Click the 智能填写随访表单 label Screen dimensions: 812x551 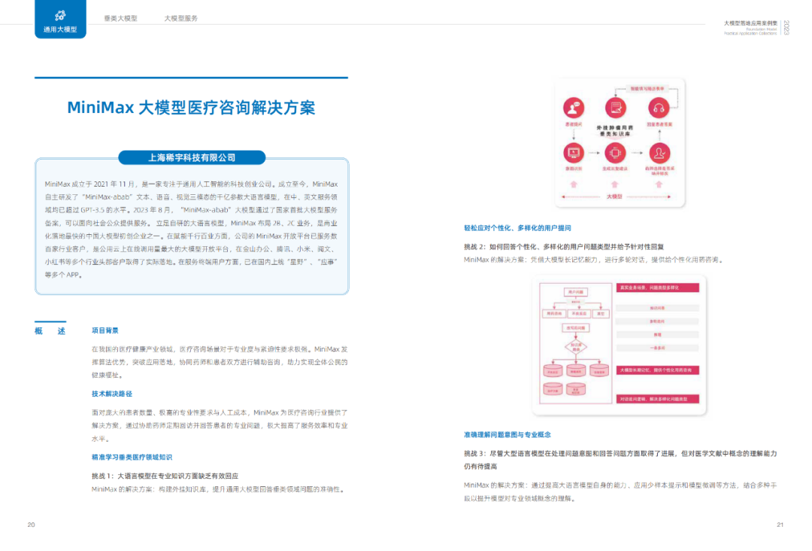coord(647,89)
